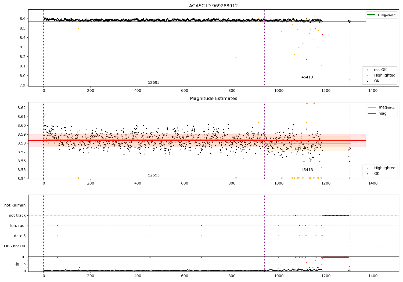Click the '52695' label in the middle plot
The image size is (403, 282).
(154, 175)
